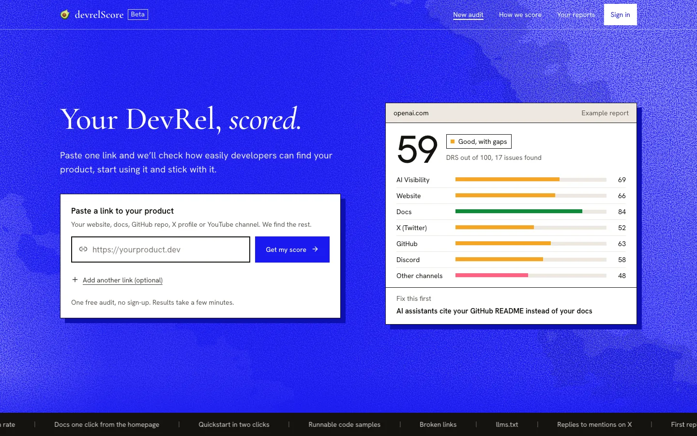This screenshot has width=697, height=436.
Task: Click the Beta badge
Action: click(138, 15)
